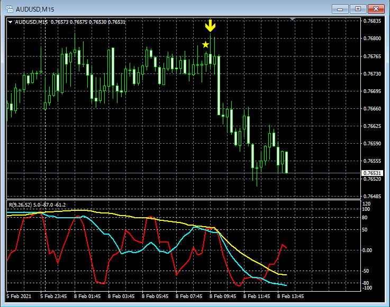This screenshot has width=390, height=307.
Task: Click the 0.76765 price scale value
Action: [372, 56]
